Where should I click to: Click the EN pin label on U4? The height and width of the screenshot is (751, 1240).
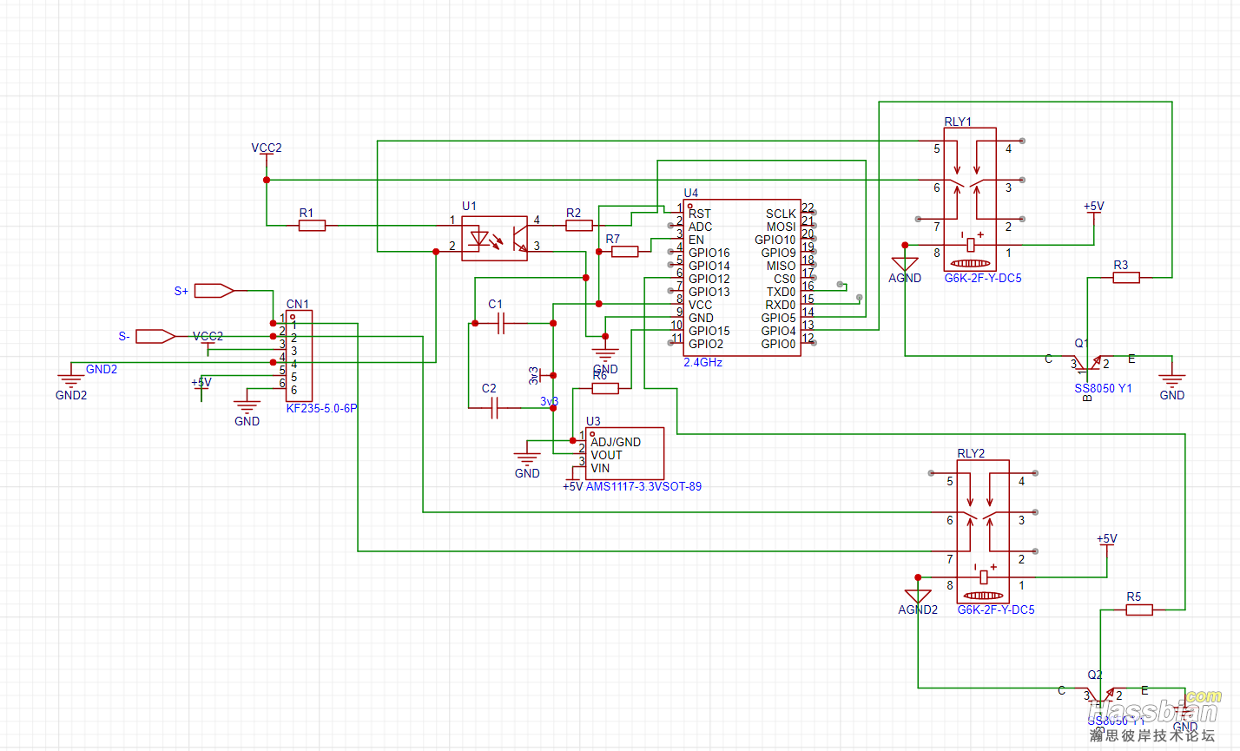point(696,240)
